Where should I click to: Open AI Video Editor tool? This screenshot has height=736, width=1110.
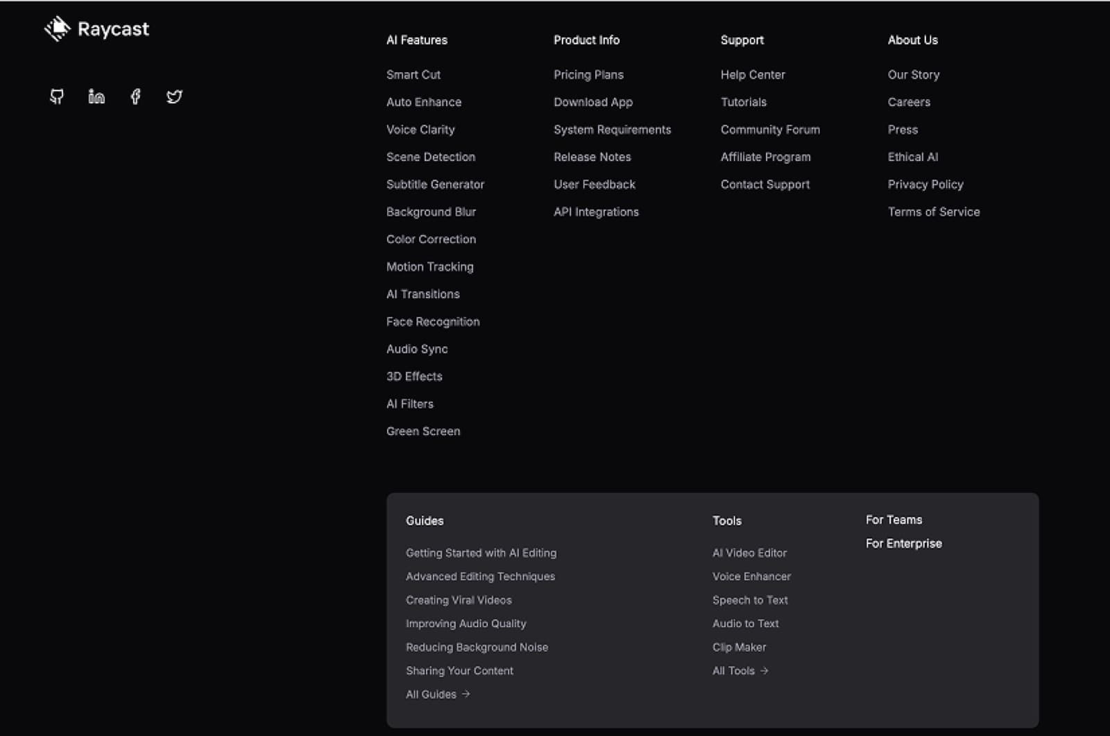coord(749,553)
